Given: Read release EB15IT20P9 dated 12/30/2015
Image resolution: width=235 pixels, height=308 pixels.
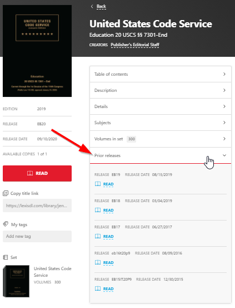Looking at the screenshot, I should pos(108,289).
